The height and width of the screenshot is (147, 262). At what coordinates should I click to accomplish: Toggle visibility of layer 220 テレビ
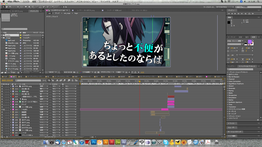(x=2, y=104)
